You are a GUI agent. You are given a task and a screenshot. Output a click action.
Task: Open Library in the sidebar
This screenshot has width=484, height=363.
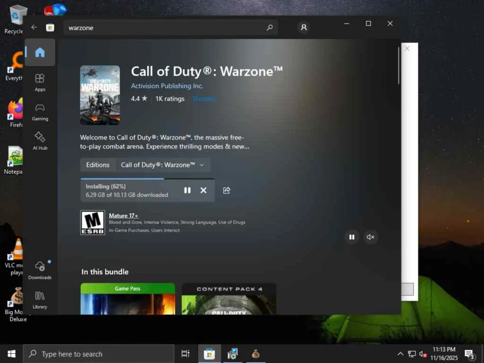coord(40,300)
